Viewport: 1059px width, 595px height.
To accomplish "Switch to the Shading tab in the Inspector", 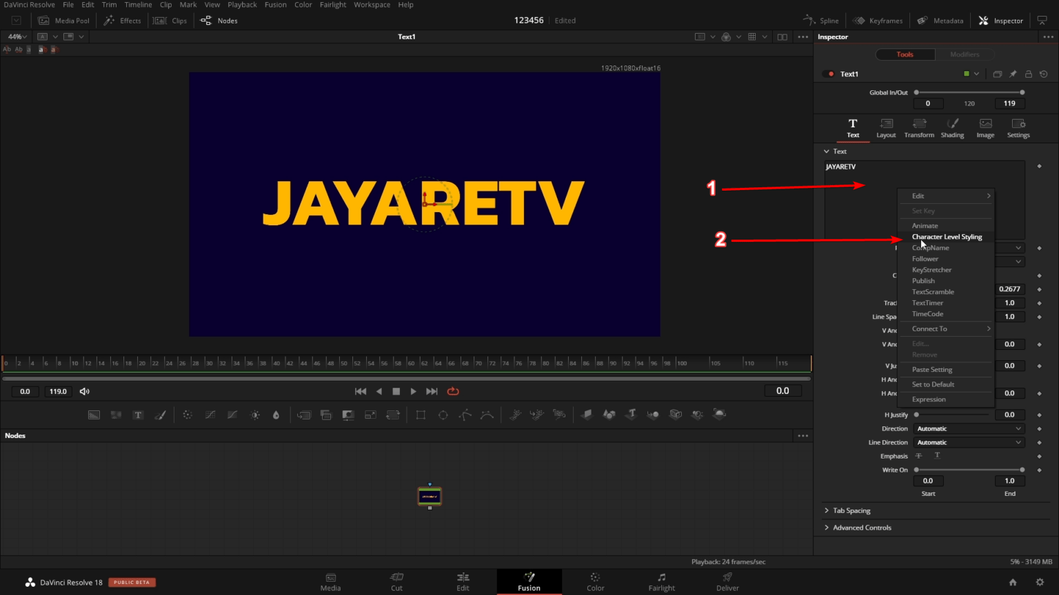I will coord(952,127).
